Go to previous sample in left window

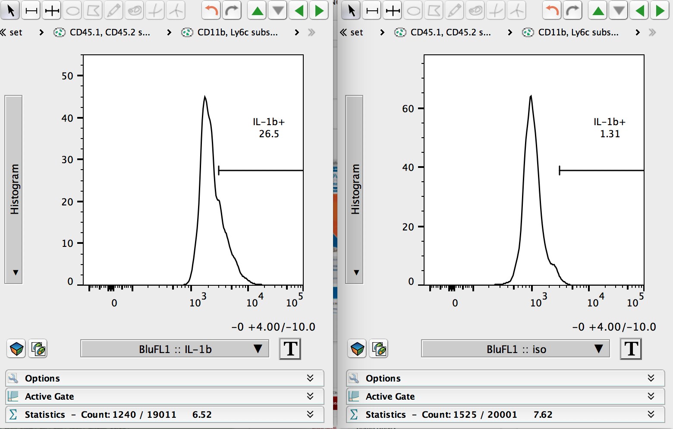[299, 10]
